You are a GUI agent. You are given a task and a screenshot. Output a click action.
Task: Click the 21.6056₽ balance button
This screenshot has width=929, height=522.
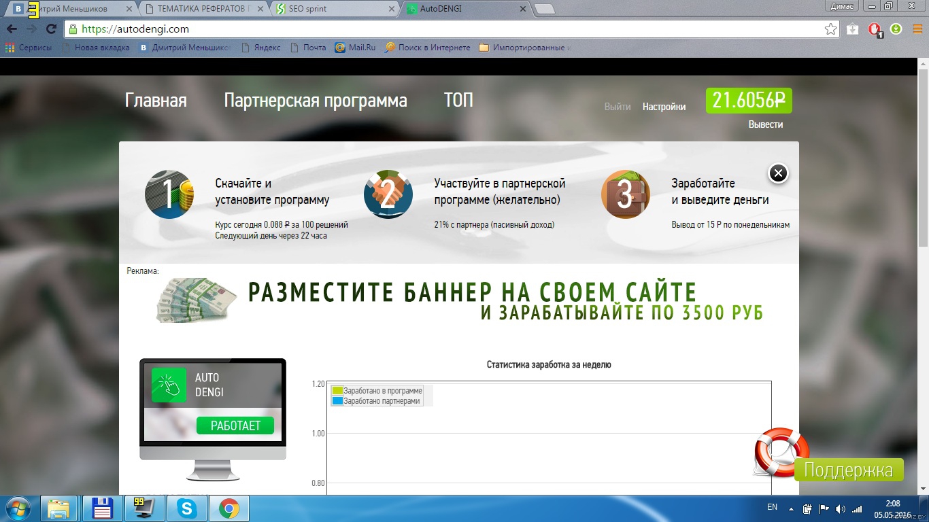pos(749,101)
